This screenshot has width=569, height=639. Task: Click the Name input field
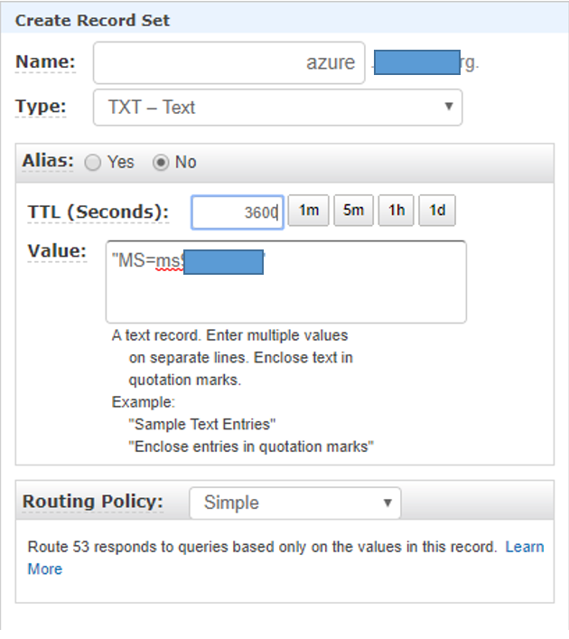coord(229,62)
